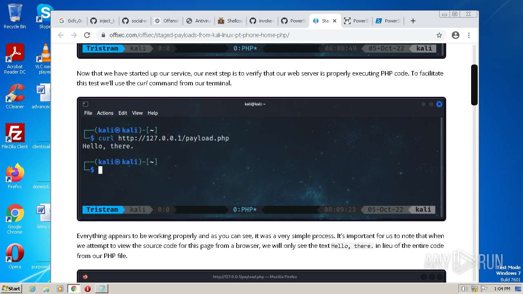Switch to the Offensi tab
523x294 pixels.
[x=166, y=21]
